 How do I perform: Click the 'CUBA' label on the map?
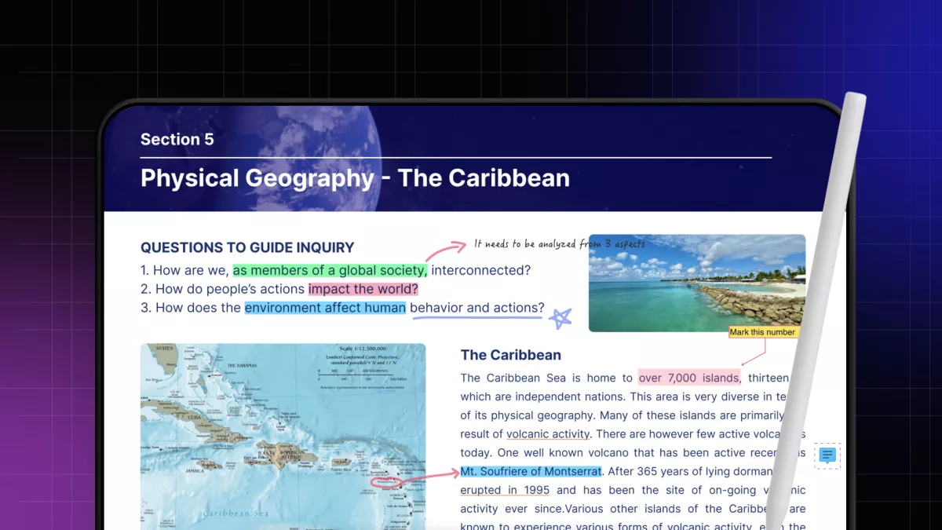click(x=194, y=416)
